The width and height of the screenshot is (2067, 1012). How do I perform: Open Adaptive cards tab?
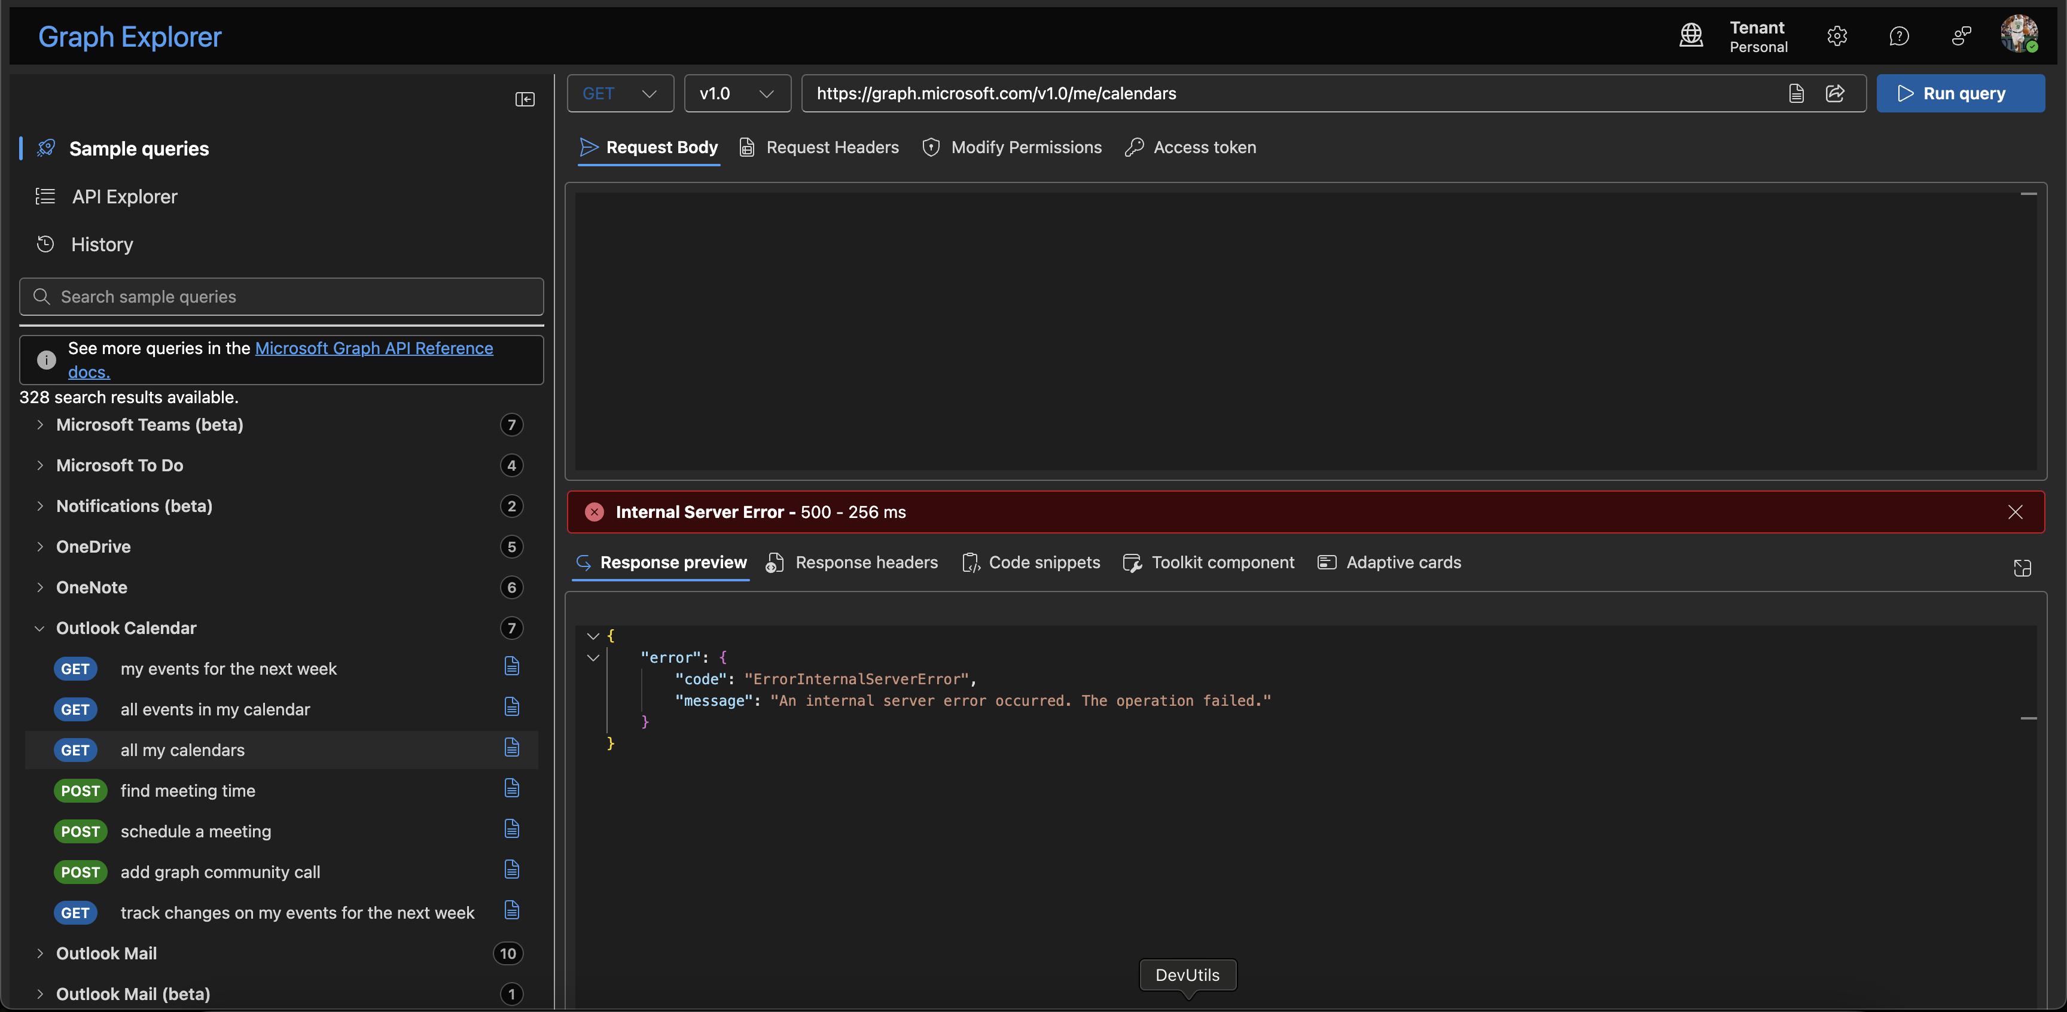1390,563
